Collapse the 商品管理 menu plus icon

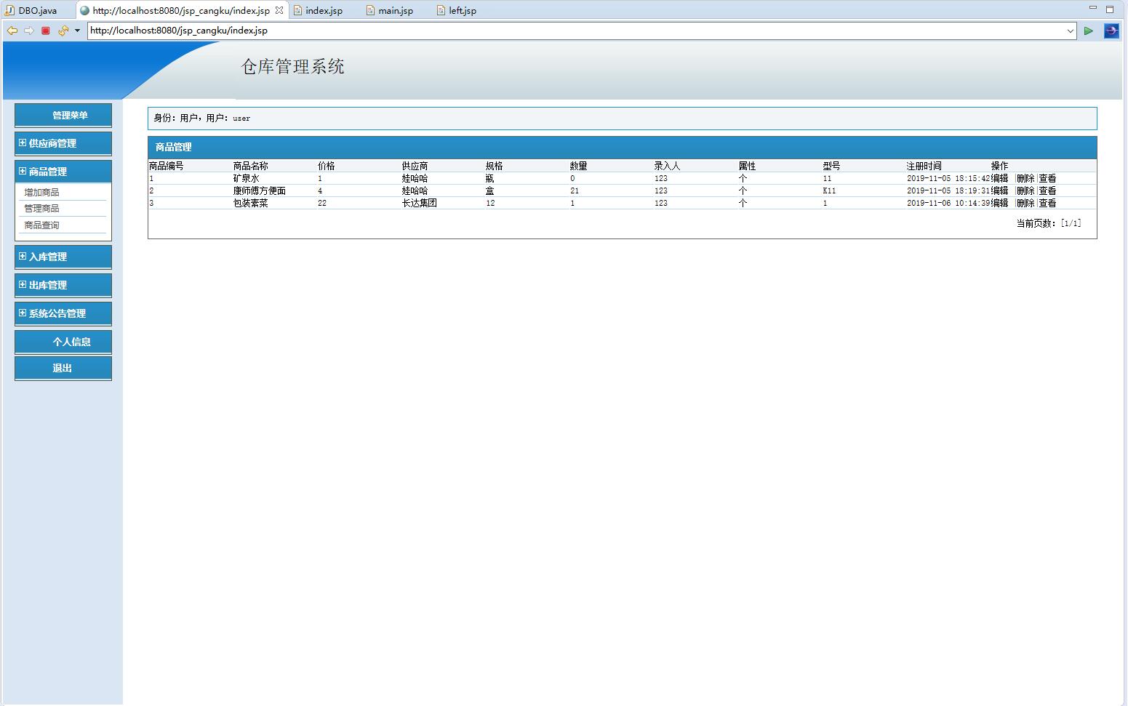(23, 171)
